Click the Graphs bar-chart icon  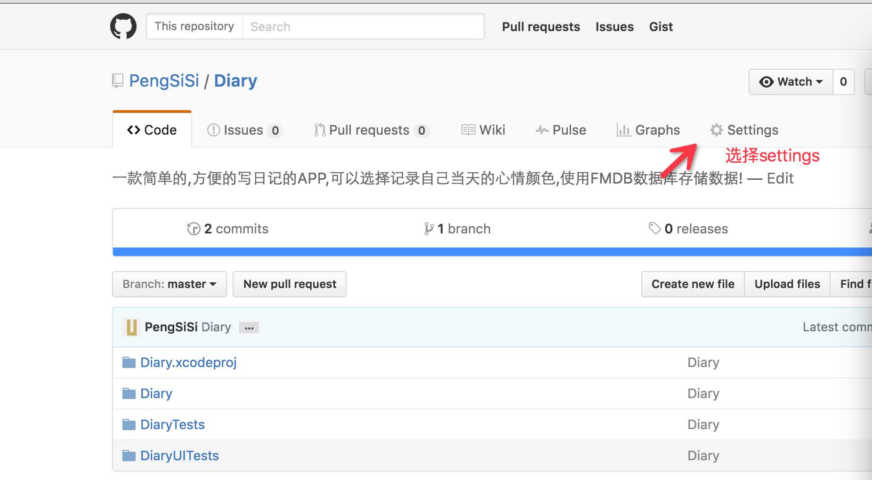tap(623, 130)
